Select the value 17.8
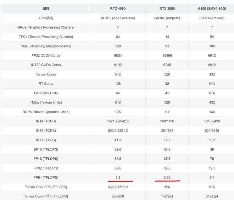This screenshot has width=234, height=200. (x=167, y=140)
